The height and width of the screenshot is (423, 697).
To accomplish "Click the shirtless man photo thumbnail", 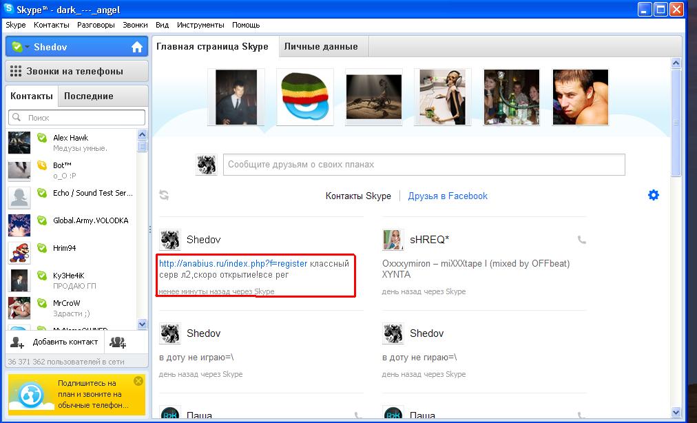I will 580,97.
